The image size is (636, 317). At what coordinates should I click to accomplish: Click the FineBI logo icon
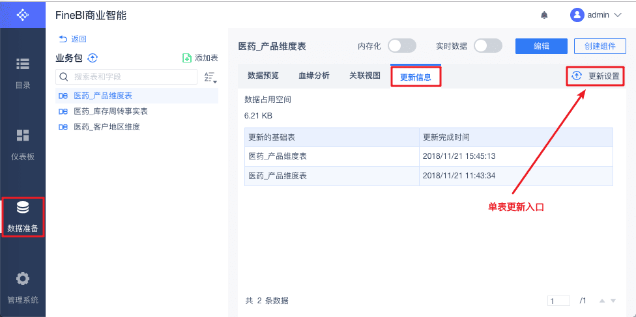click(23, 14)
